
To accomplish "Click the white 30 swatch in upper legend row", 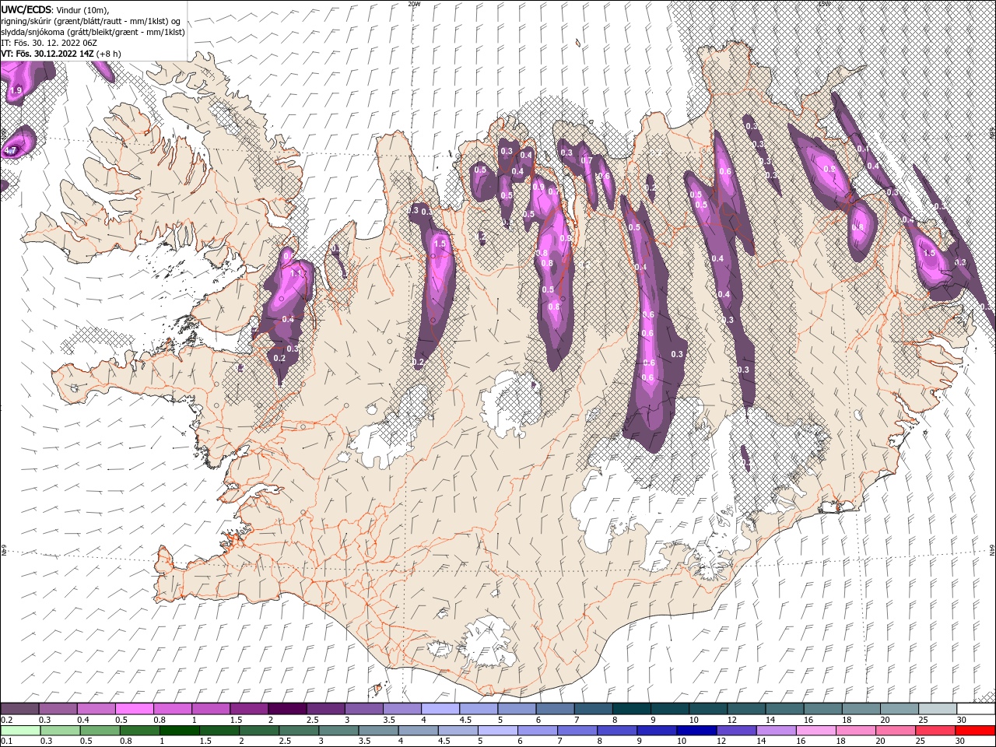I will [976, 709].
